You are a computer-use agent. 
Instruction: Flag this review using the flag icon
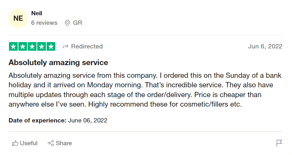tap(279, 143)
